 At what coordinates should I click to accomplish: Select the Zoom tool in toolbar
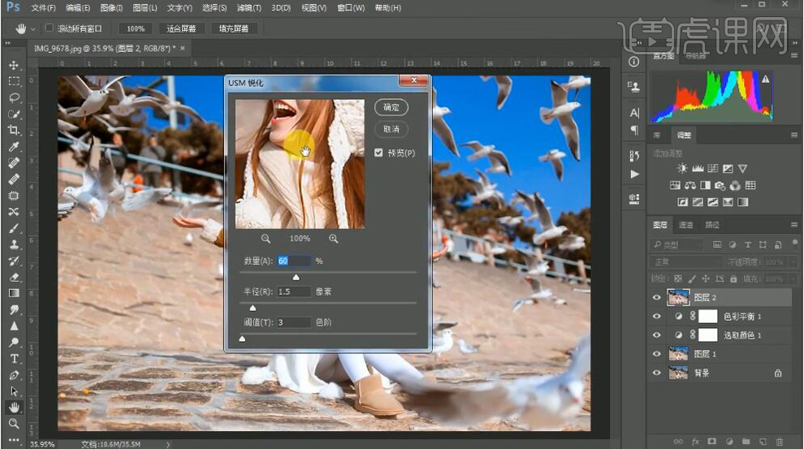pyautogui.click(x=14, y=424)
